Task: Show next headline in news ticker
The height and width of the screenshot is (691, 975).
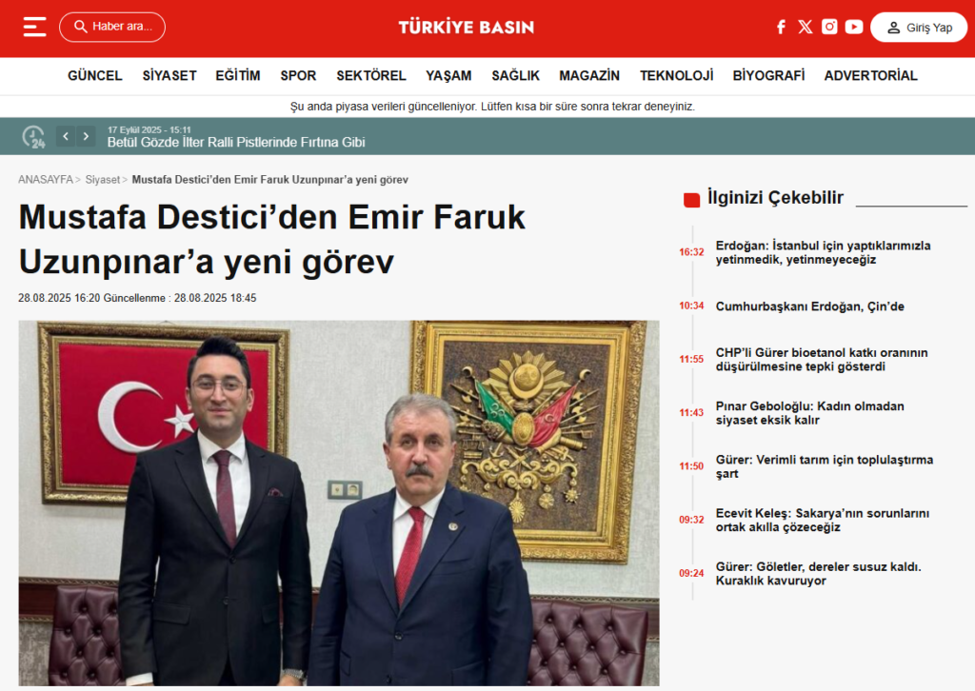Action: pyautogui.click(x=87, y=136)
